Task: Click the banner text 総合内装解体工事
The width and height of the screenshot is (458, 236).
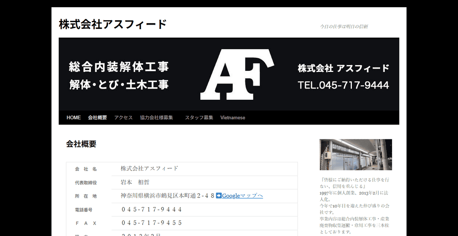Action: (119, 66)
